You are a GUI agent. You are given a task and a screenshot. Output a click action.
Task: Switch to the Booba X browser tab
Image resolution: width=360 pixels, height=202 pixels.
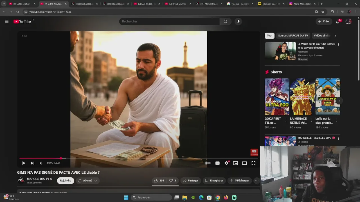[84, 4]
